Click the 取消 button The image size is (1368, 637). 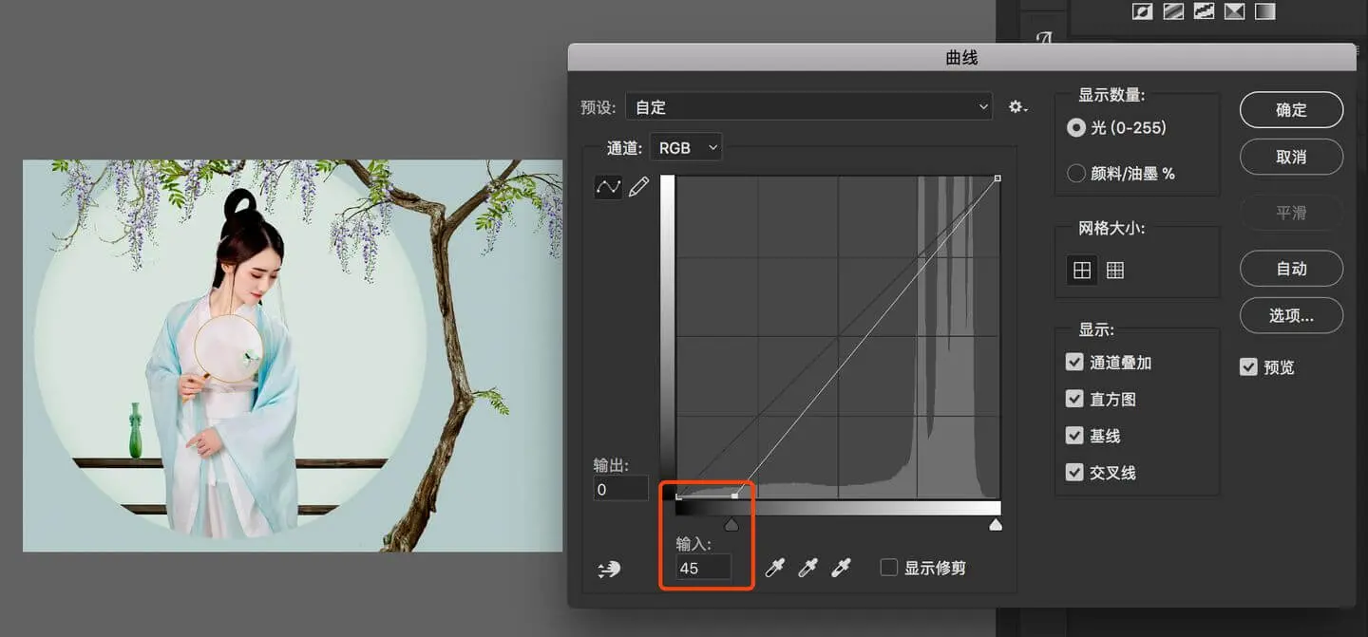(1291, 157)
